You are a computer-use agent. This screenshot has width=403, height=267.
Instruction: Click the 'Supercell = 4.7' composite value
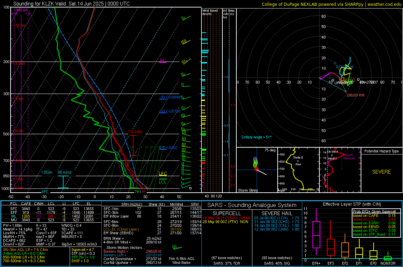click(x=83, y=250)
